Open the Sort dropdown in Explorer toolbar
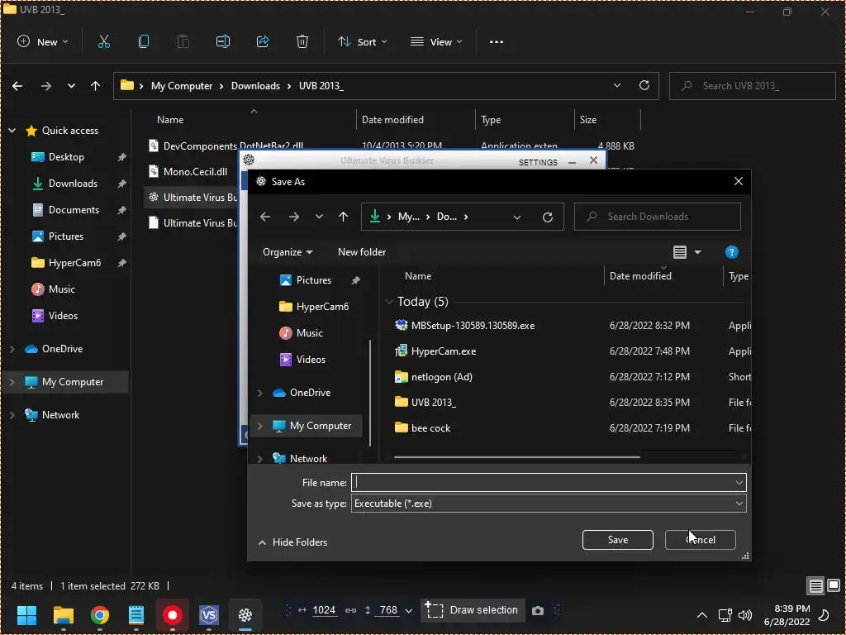Screen dimensions: 846x635 [362, 41]
